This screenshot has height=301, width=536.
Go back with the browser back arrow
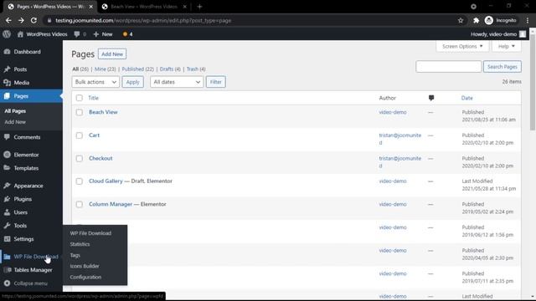(x=8, y=20)
